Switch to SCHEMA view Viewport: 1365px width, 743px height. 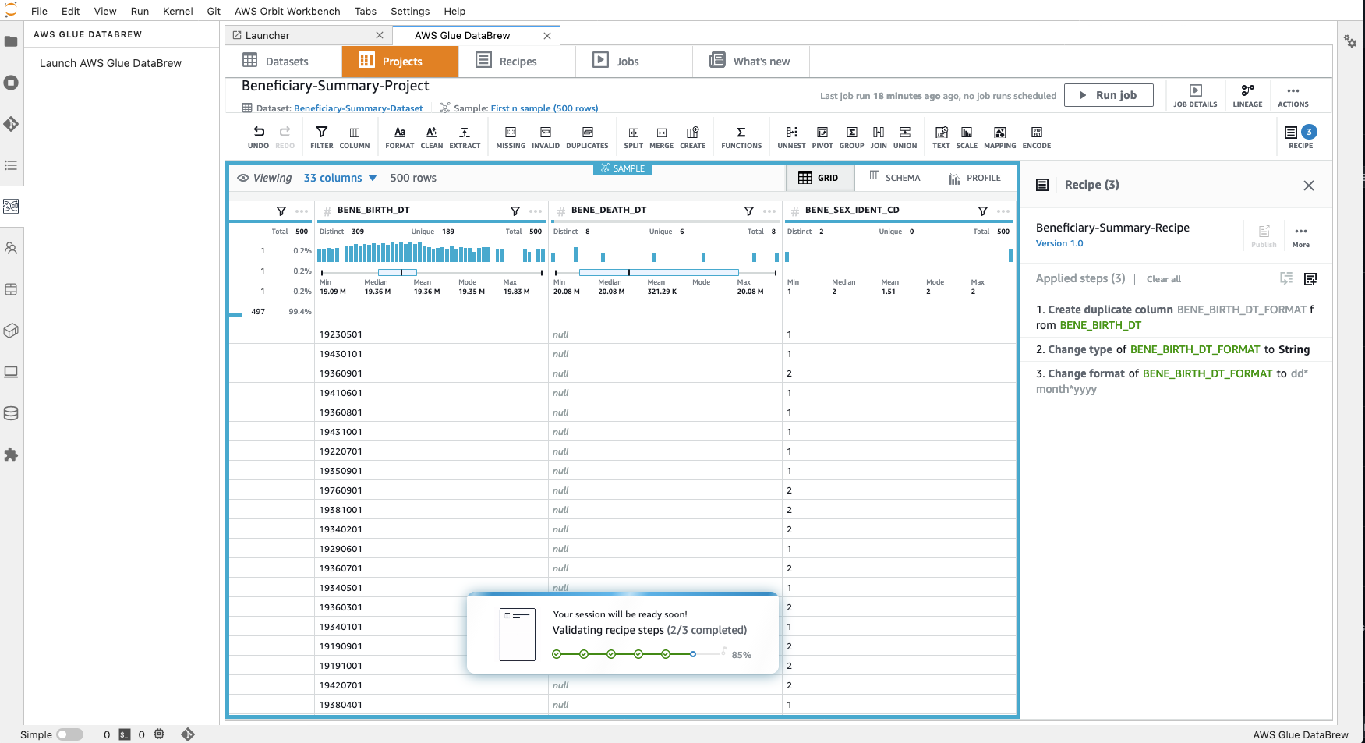coord(895,178)
